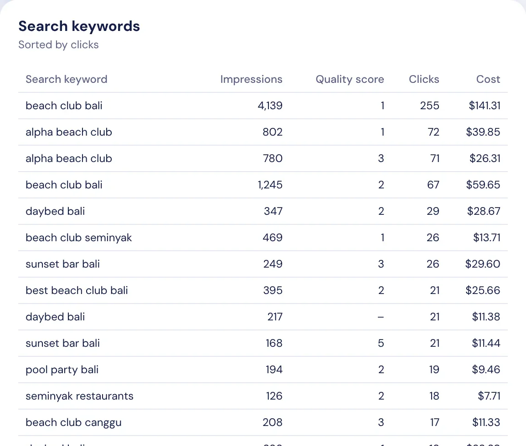The height and width of the screenshot is (446, 526).
Task: Click the $39.85 cost cell
Action: 483,132
